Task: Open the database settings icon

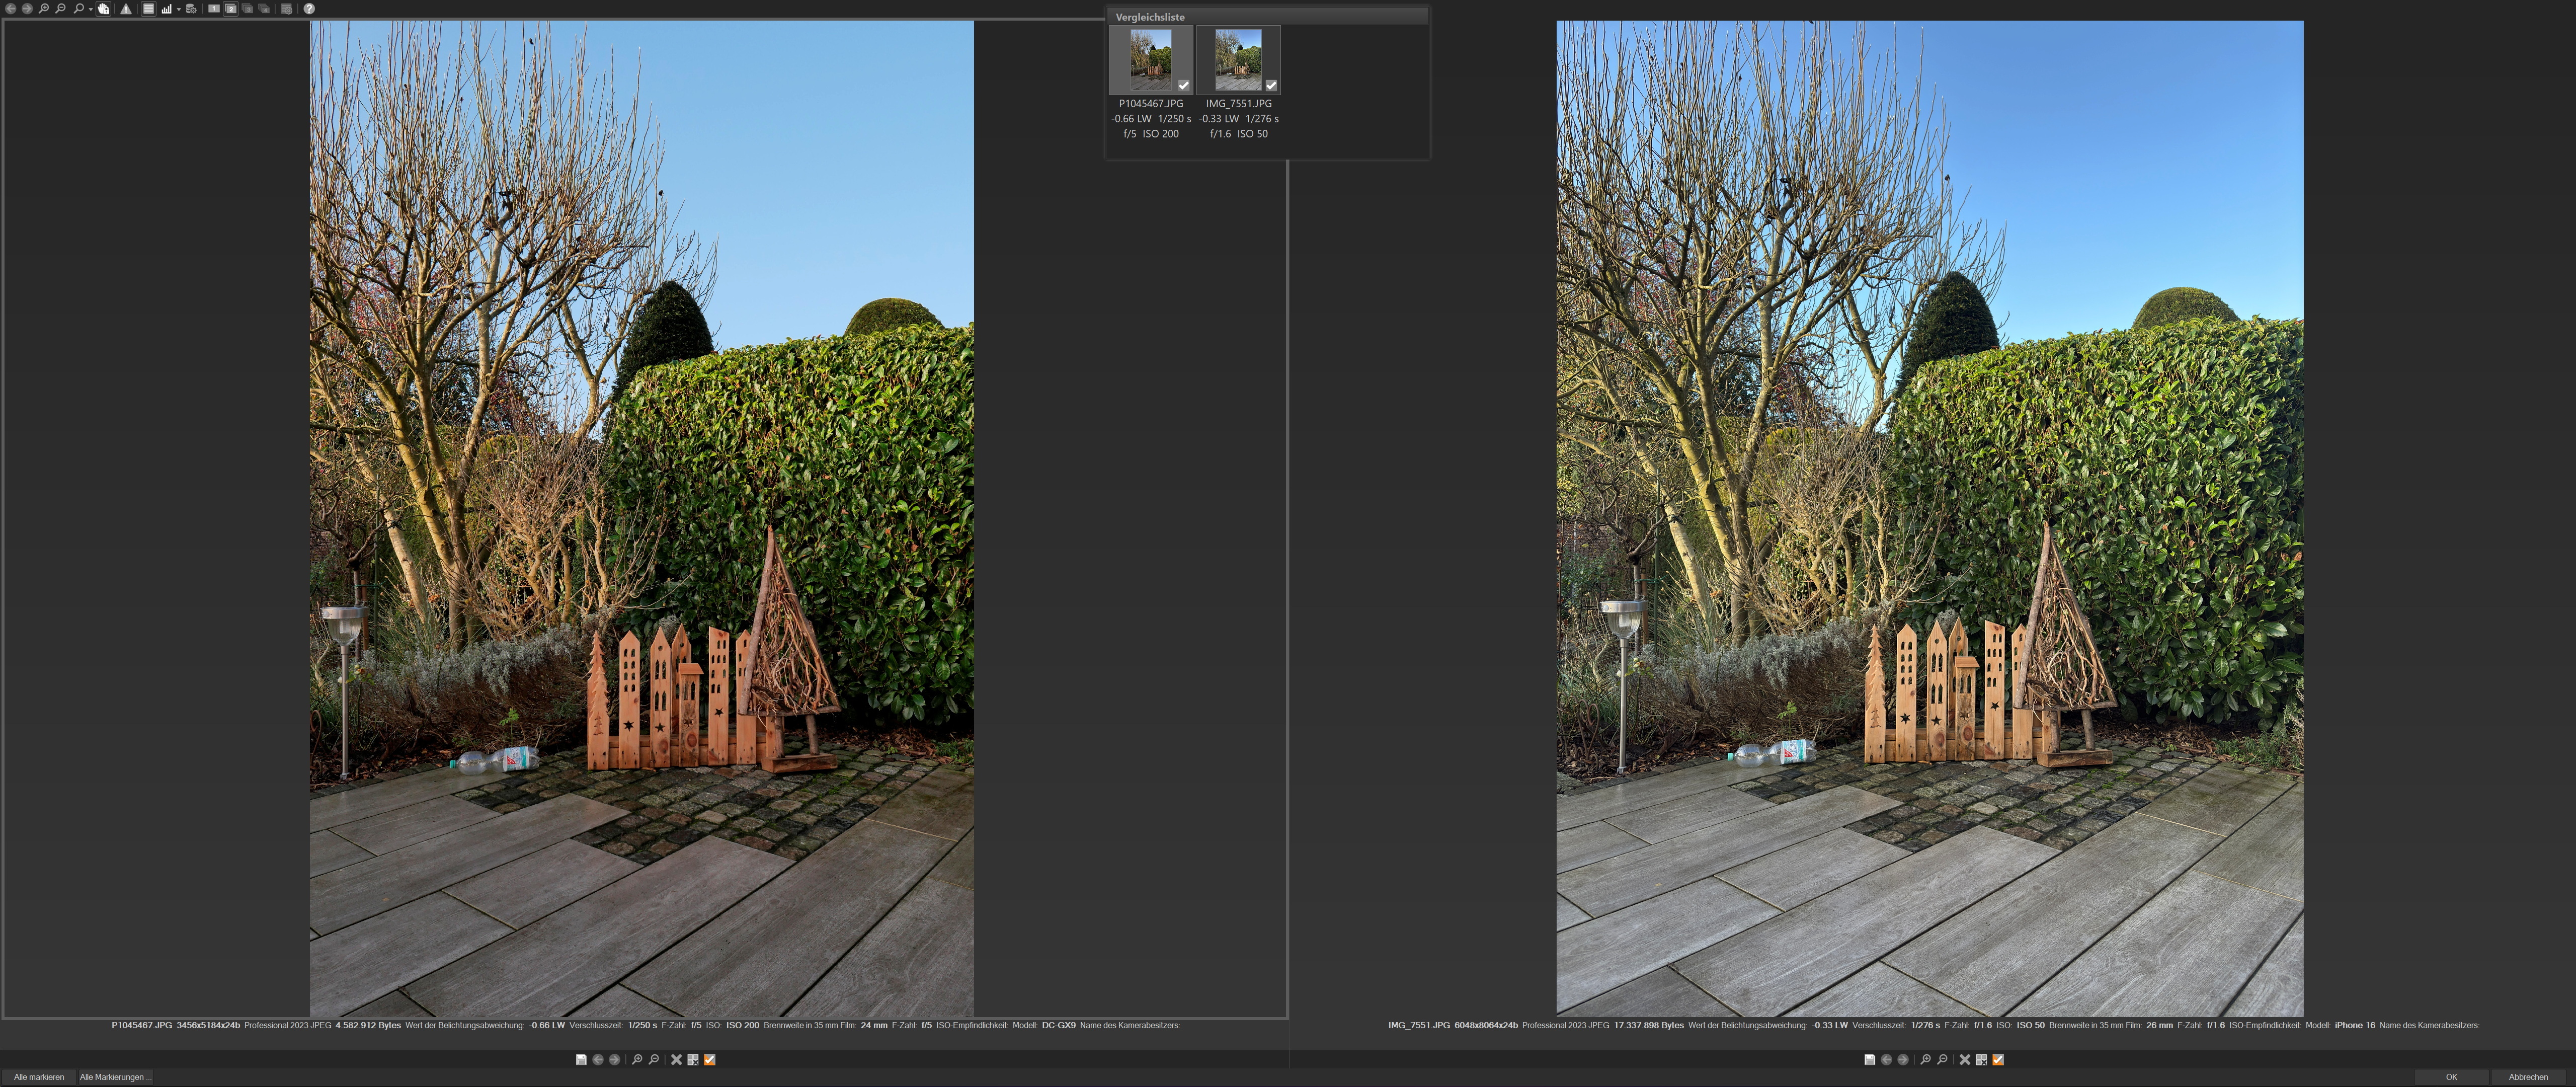Action: pyautogui.click(x=191, y=9)
